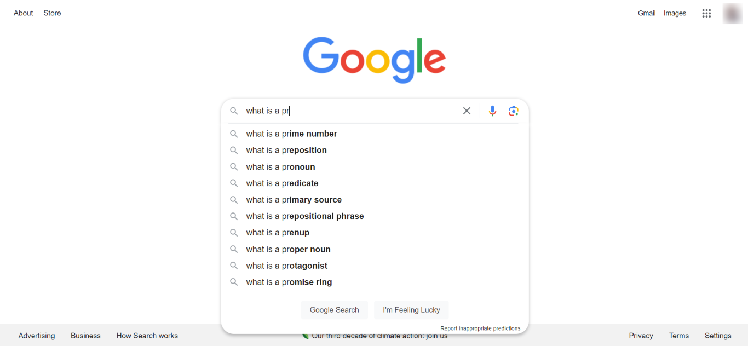Screen dimensions: 748x346
Task: Open Google Lens image search
Action: 513,111
